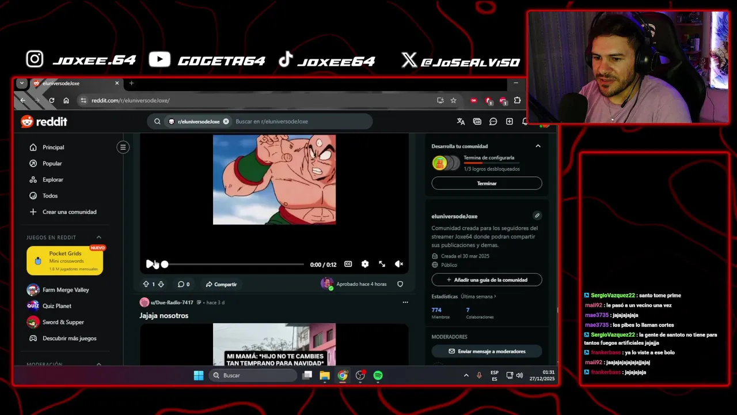Open Farm Merge Valley game
The image size is (737, 415).
tap(66, 290)
